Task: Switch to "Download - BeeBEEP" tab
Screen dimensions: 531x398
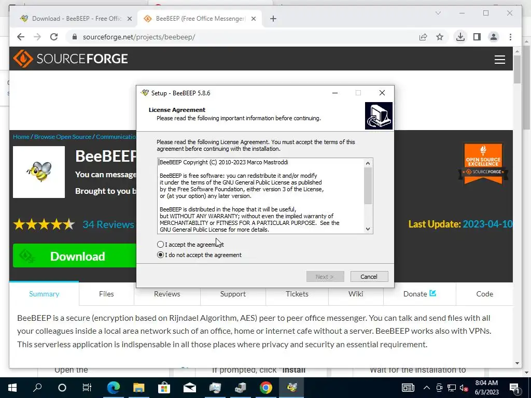Action: [76, 19]
